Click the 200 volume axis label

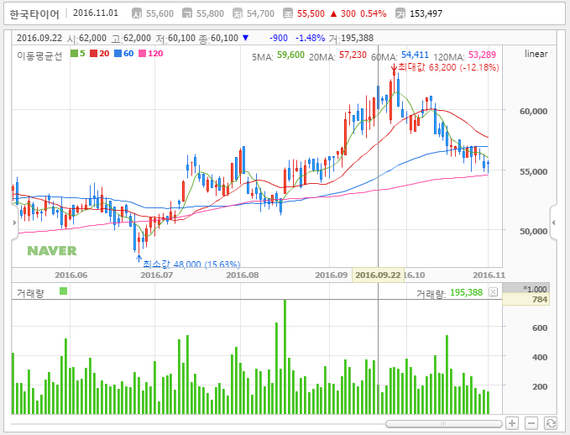click(540, 386)
